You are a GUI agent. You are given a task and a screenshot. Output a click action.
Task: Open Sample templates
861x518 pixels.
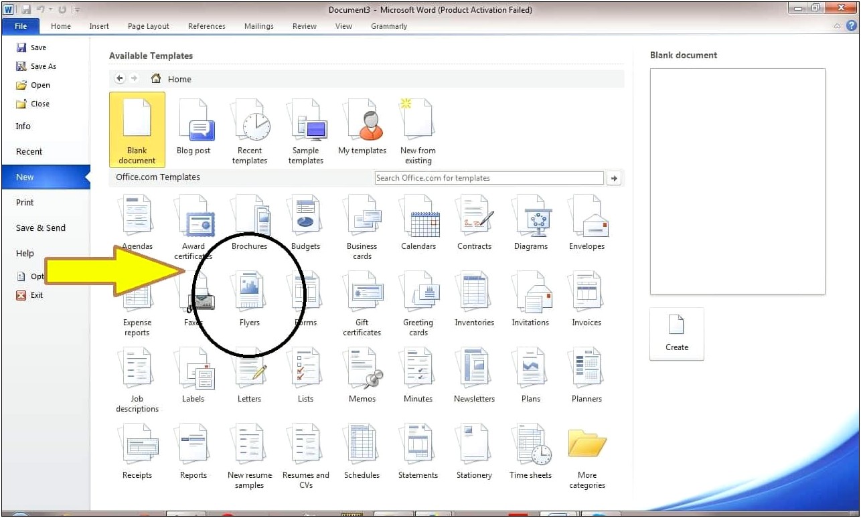tap(305, 131)
